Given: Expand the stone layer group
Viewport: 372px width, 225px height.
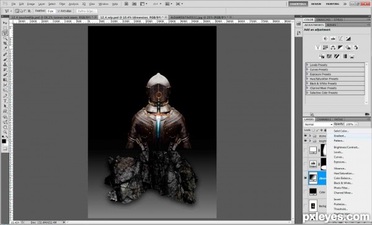Looking at the screenshot, I should pyautogui.click(x=310, y=136).
